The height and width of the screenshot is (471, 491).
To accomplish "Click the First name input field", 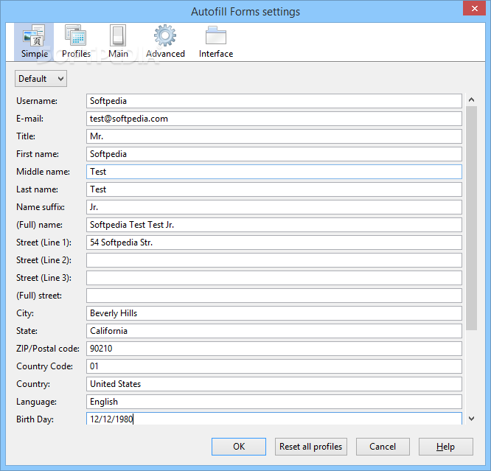I will pyautogui.click(x=274, y=154).
